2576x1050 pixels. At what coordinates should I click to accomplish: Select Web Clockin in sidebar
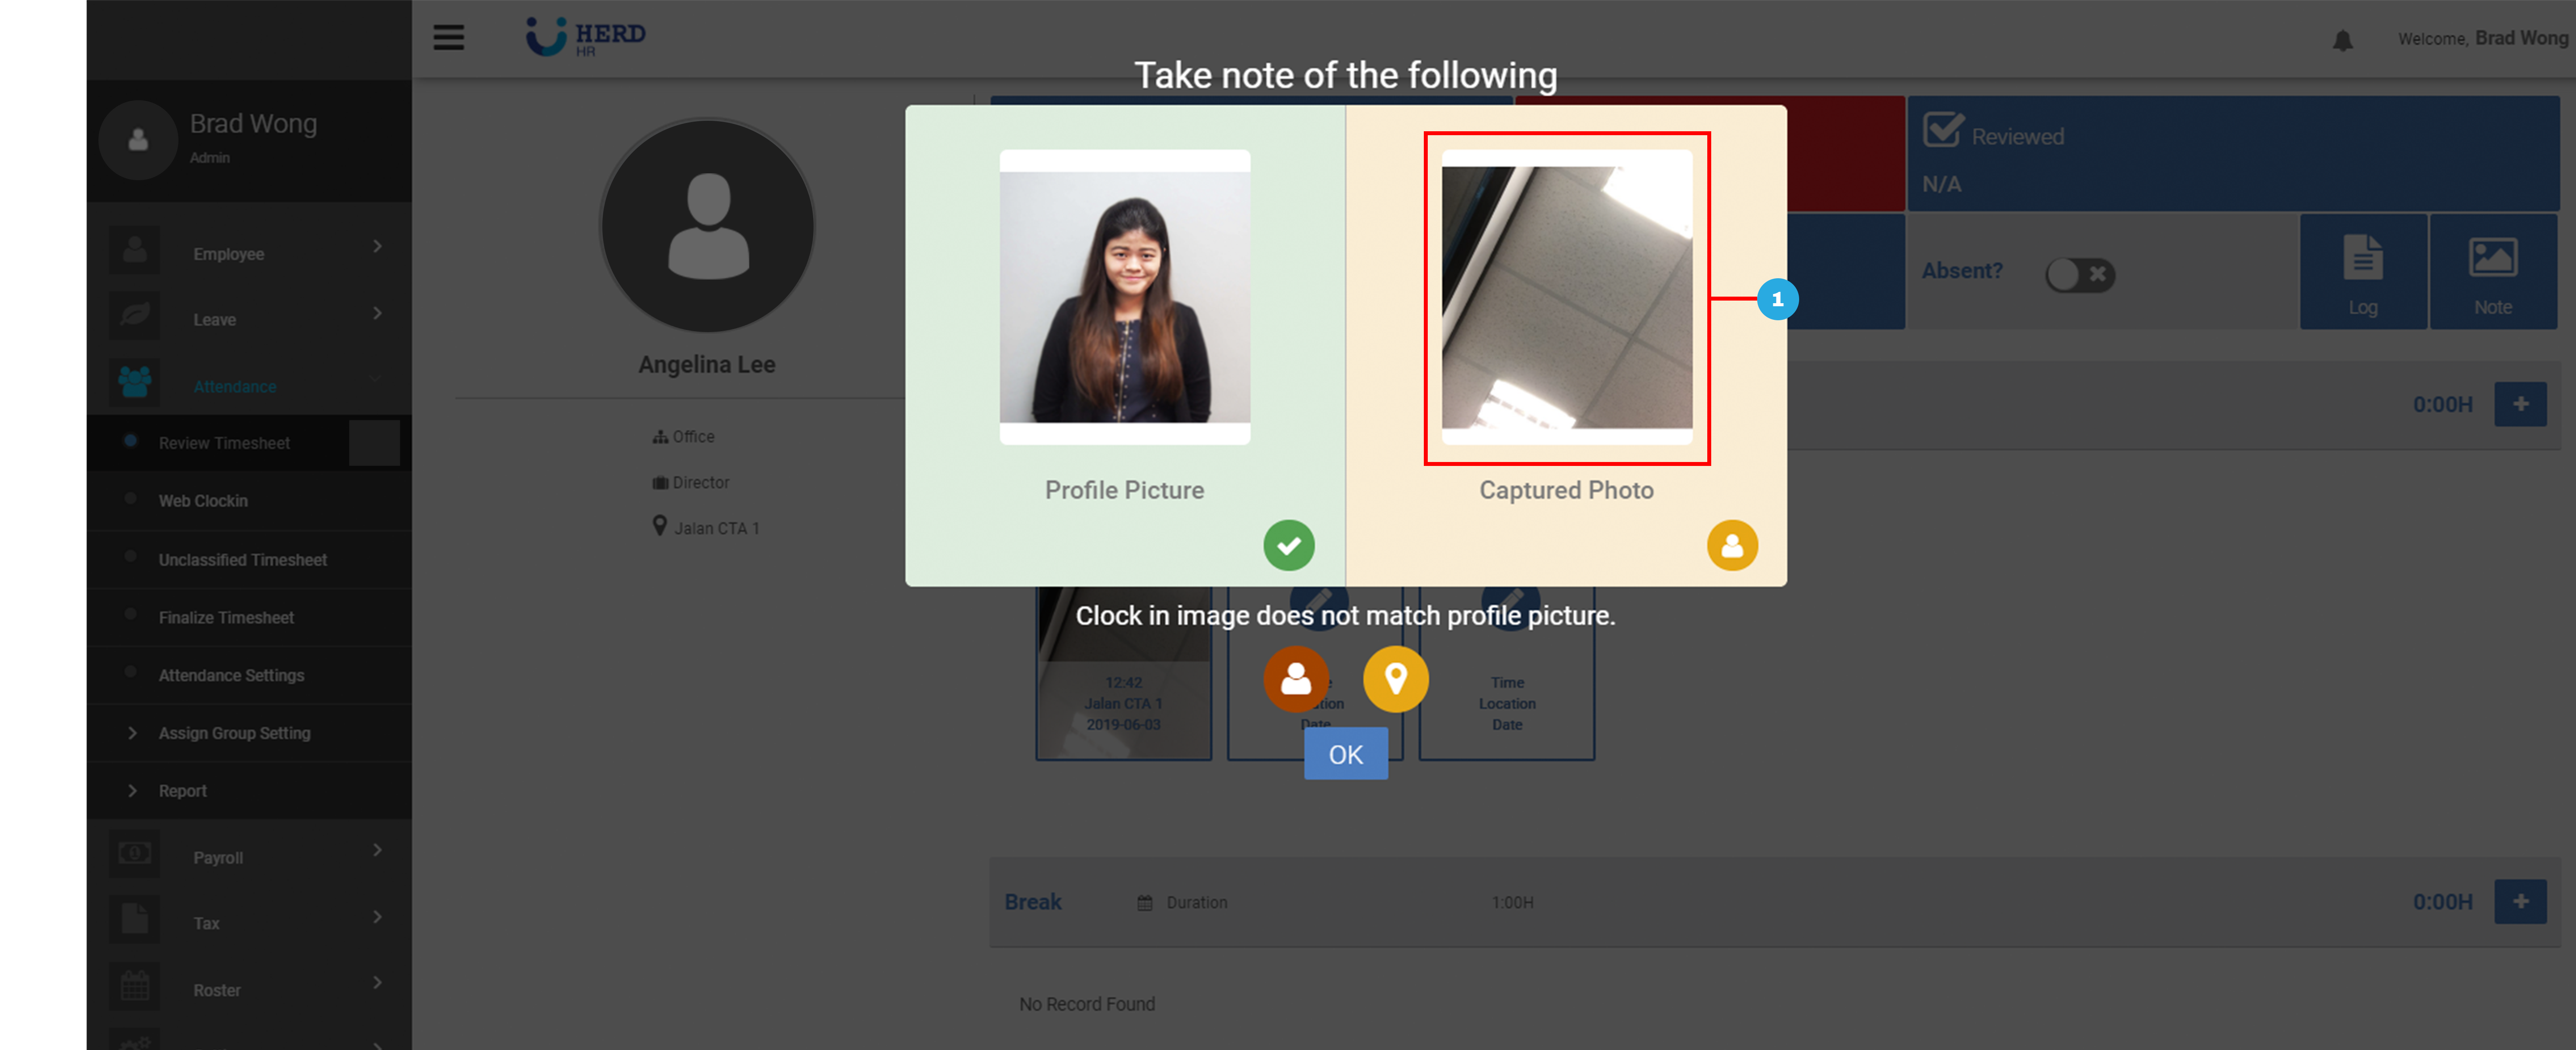[203, 501]
